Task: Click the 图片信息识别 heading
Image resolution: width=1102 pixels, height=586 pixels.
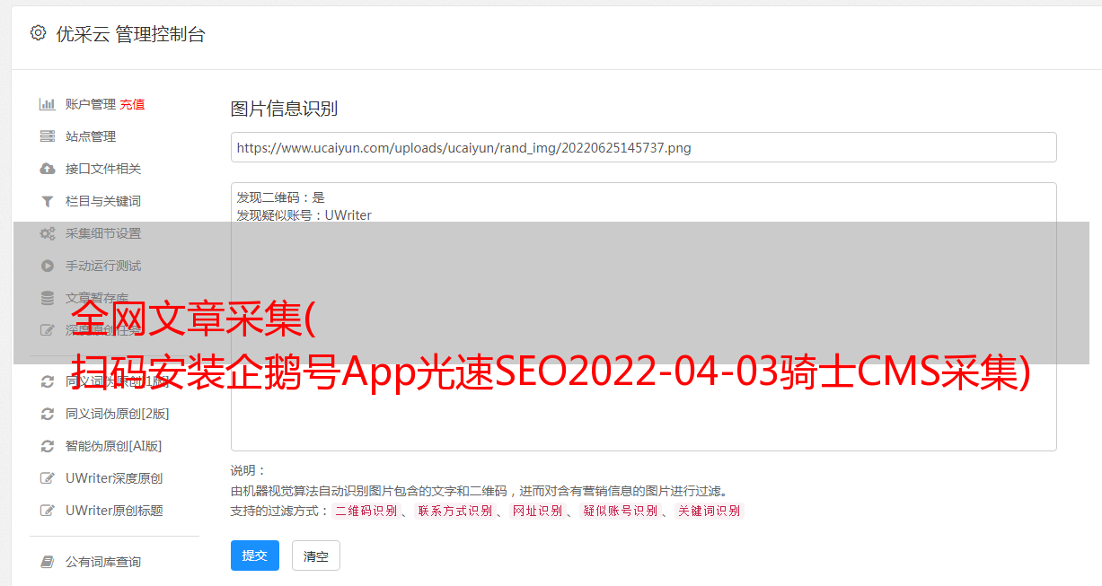Action: coord(284,109)
